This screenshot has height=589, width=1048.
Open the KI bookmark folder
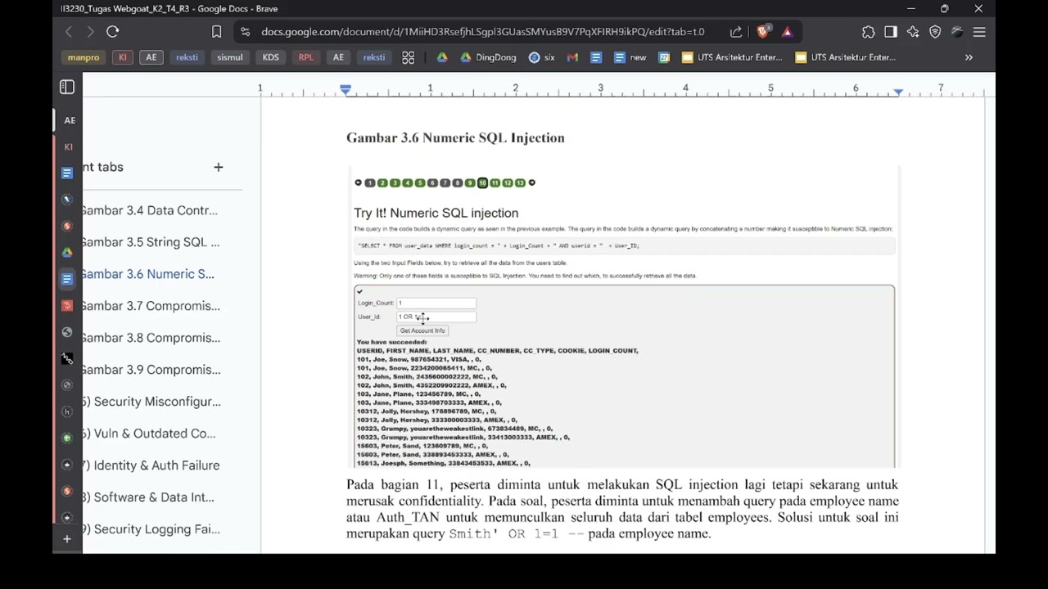click(123, 57)
